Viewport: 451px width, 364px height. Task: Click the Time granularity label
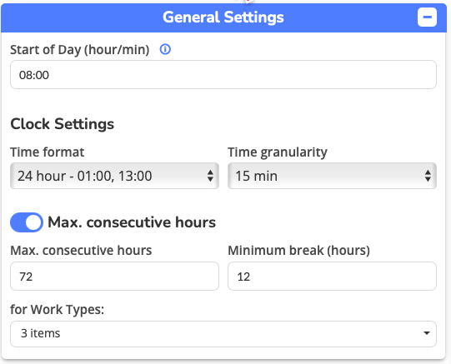tap(278, 152)
